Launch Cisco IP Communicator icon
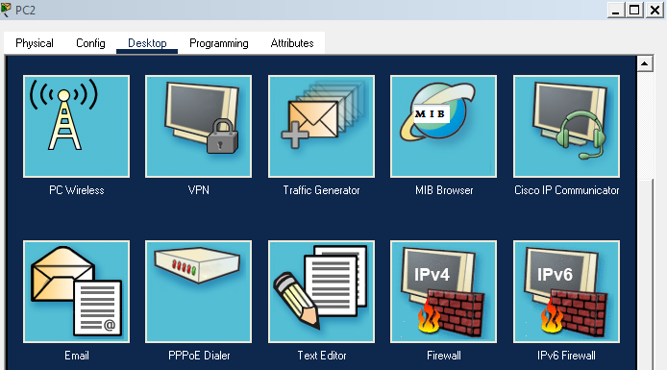Image resolution: width=667 pixels, height=370 pixels. (x=566, y=126)
